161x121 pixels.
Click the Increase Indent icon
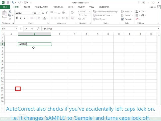67,18
